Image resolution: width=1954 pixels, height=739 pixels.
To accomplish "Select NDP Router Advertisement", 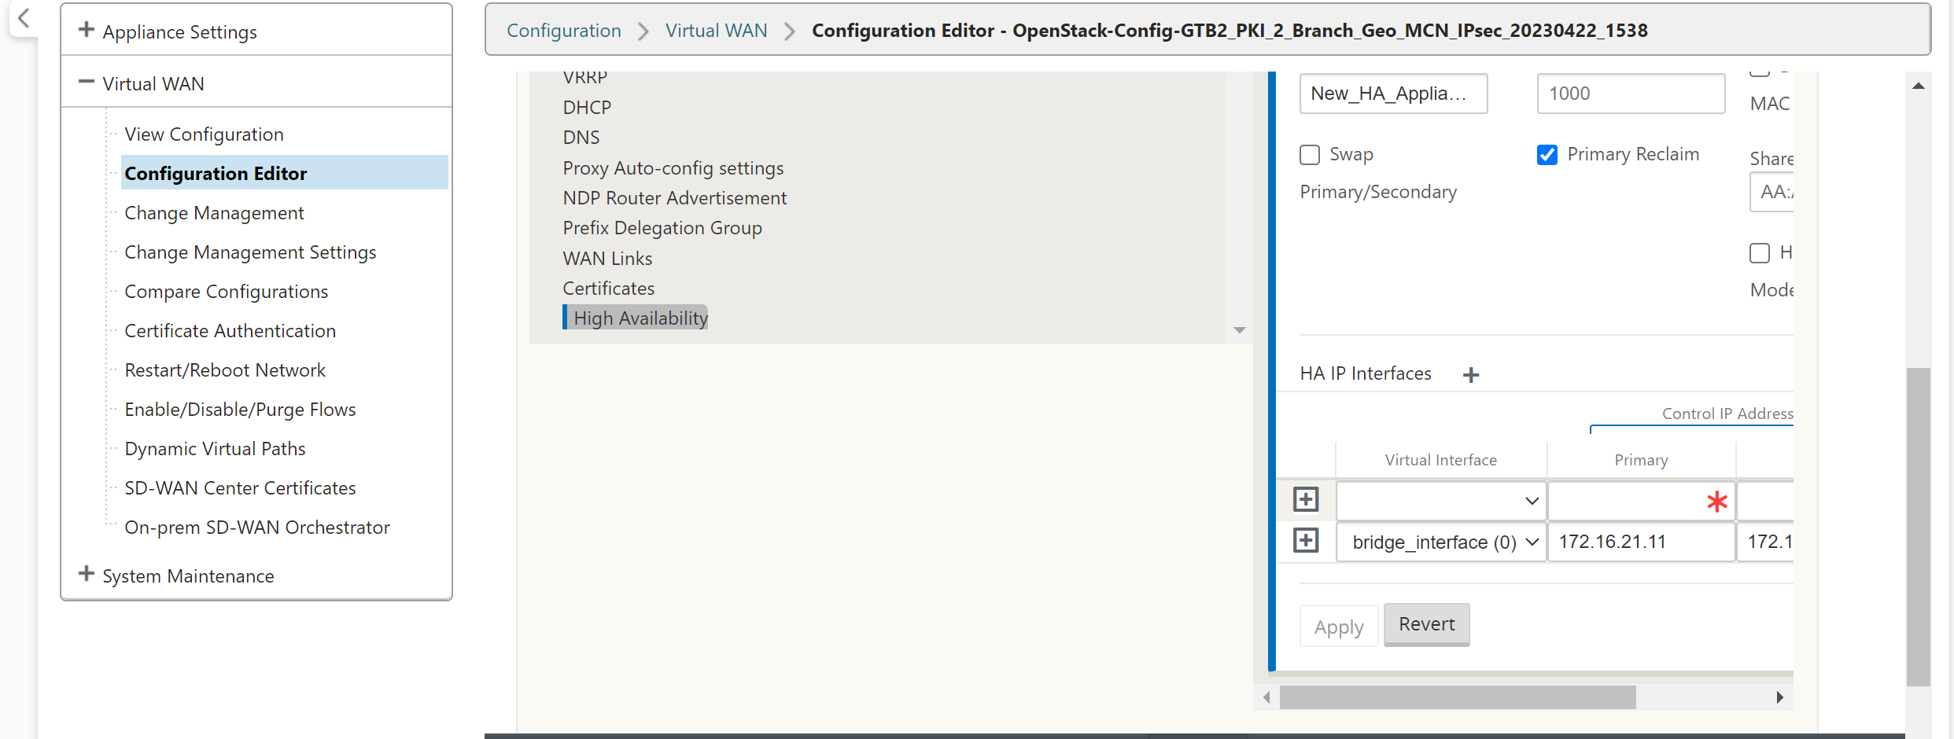I will click(674, 198).
